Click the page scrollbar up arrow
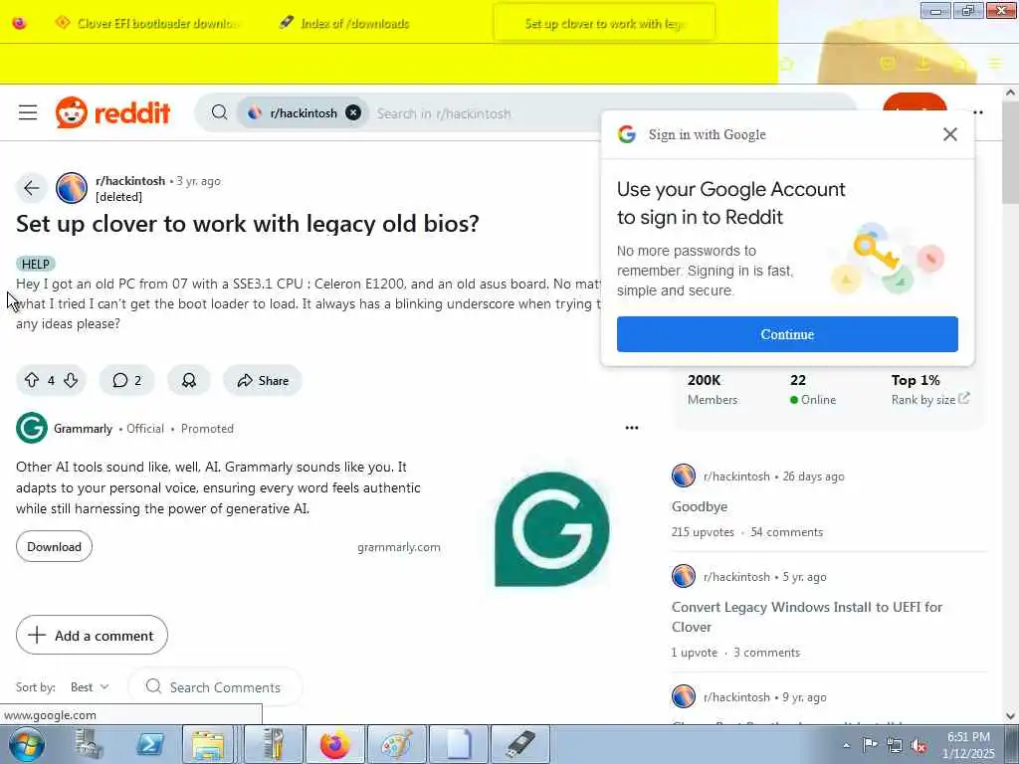 pos(1011,93)
